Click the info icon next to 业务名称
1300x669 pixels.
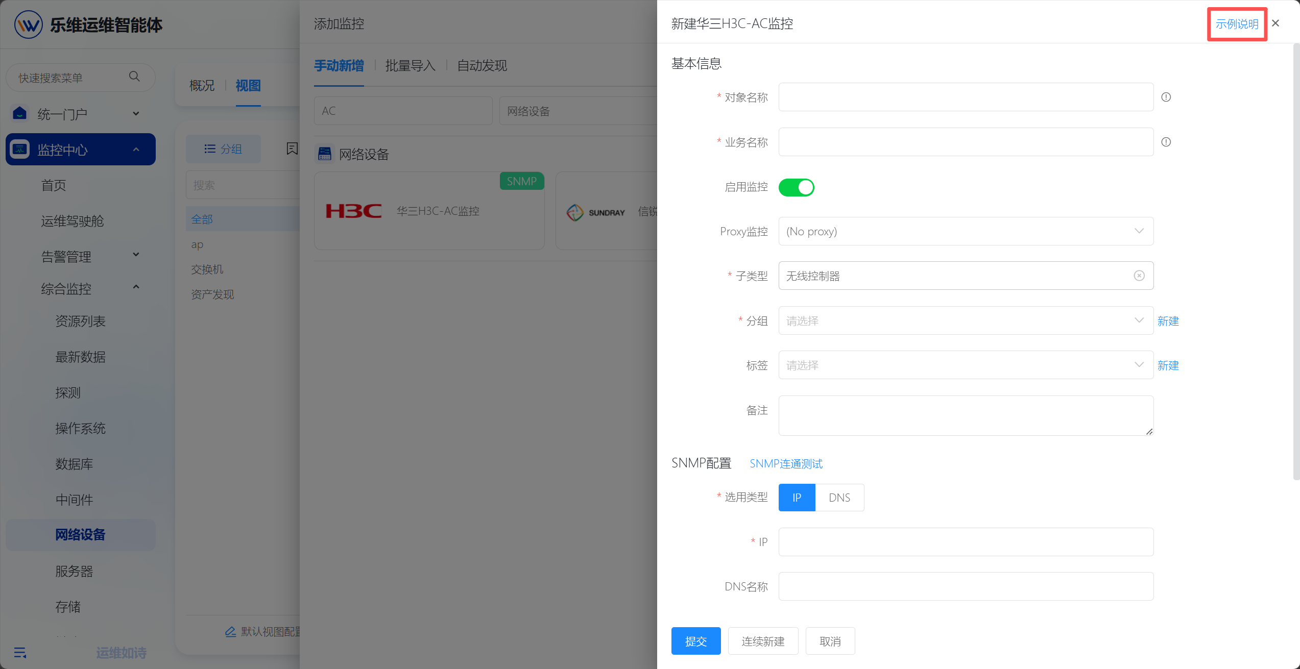pyautogui.click(x=1166, y=142)
